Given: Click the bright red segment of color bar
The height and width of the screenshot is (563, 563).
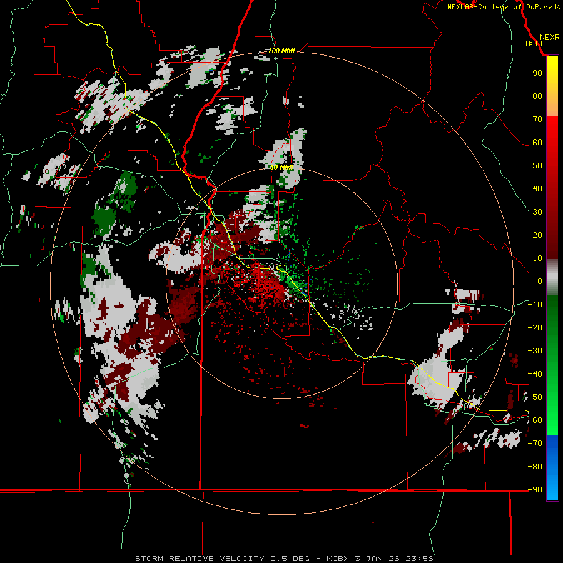Looking at the screenshot, I should (x=552, y=133).
